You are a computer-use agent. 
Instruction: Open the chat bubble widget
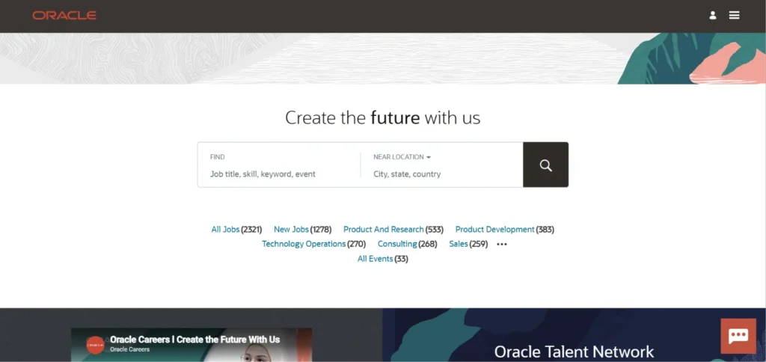pos(738,336)
